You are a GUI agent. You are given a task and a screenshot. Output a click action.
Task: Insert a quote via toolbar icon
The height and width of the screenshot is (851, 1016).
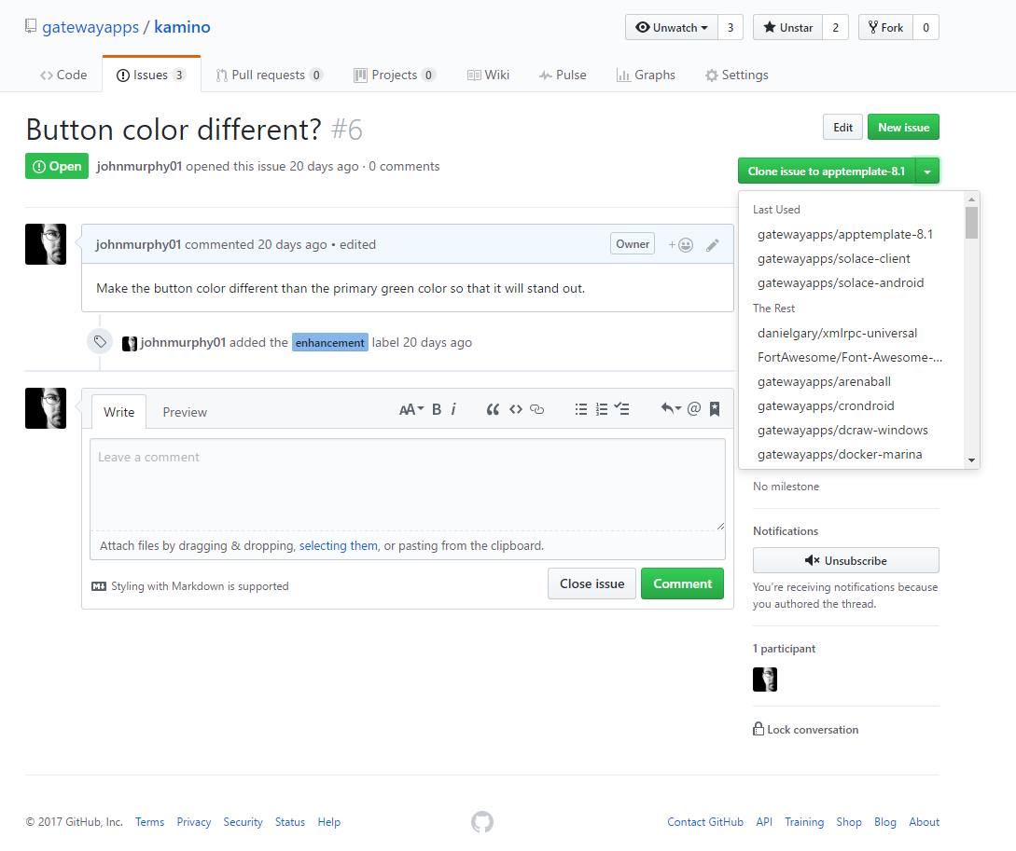tap(494, 409)
